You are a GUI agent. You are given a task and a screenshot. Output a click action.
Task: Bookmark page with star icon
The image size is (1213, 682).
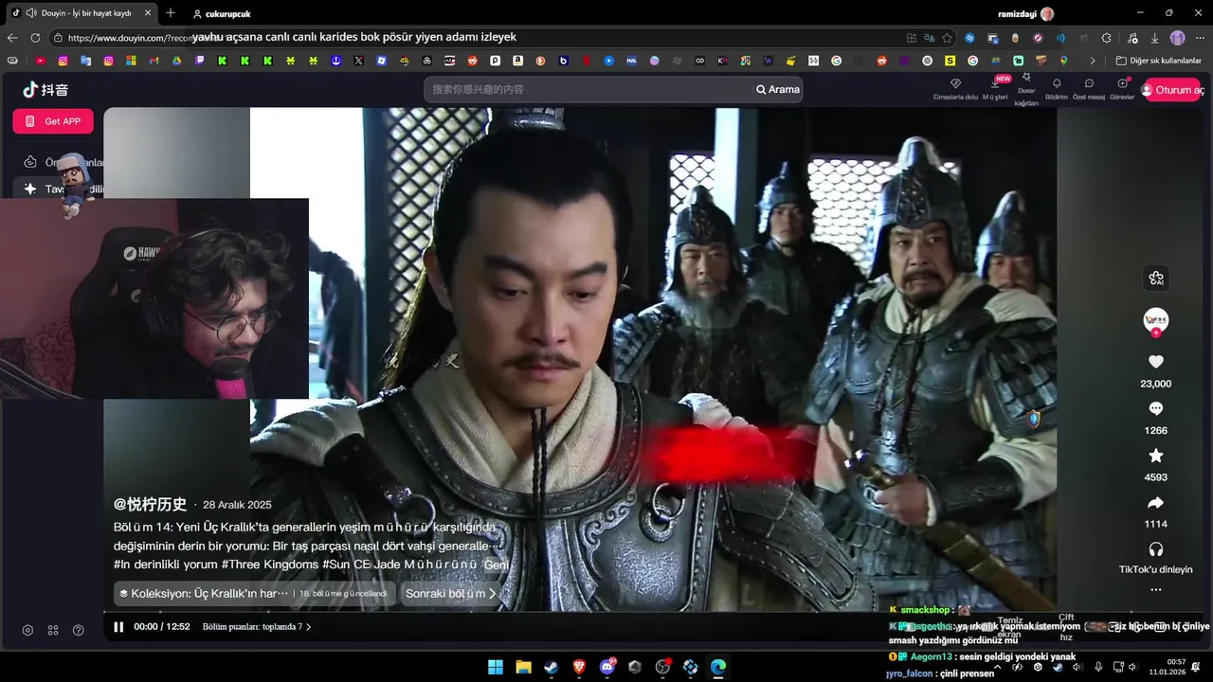(x=947, y=38)
